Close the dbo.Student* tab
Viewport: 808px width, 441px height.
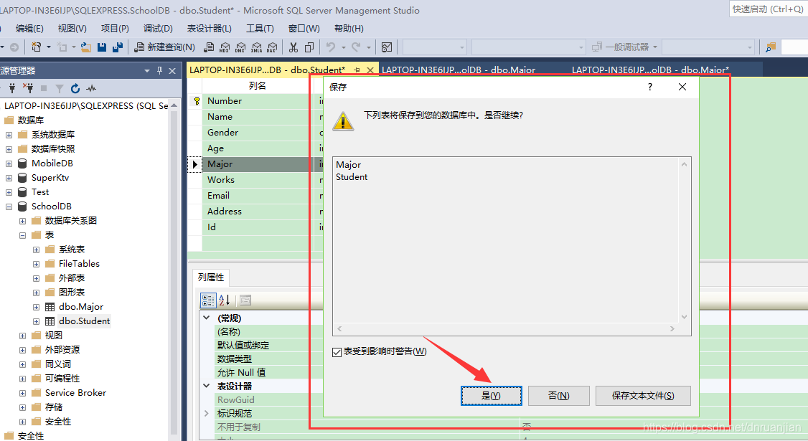pyautogui.click(x=370, y=70)
